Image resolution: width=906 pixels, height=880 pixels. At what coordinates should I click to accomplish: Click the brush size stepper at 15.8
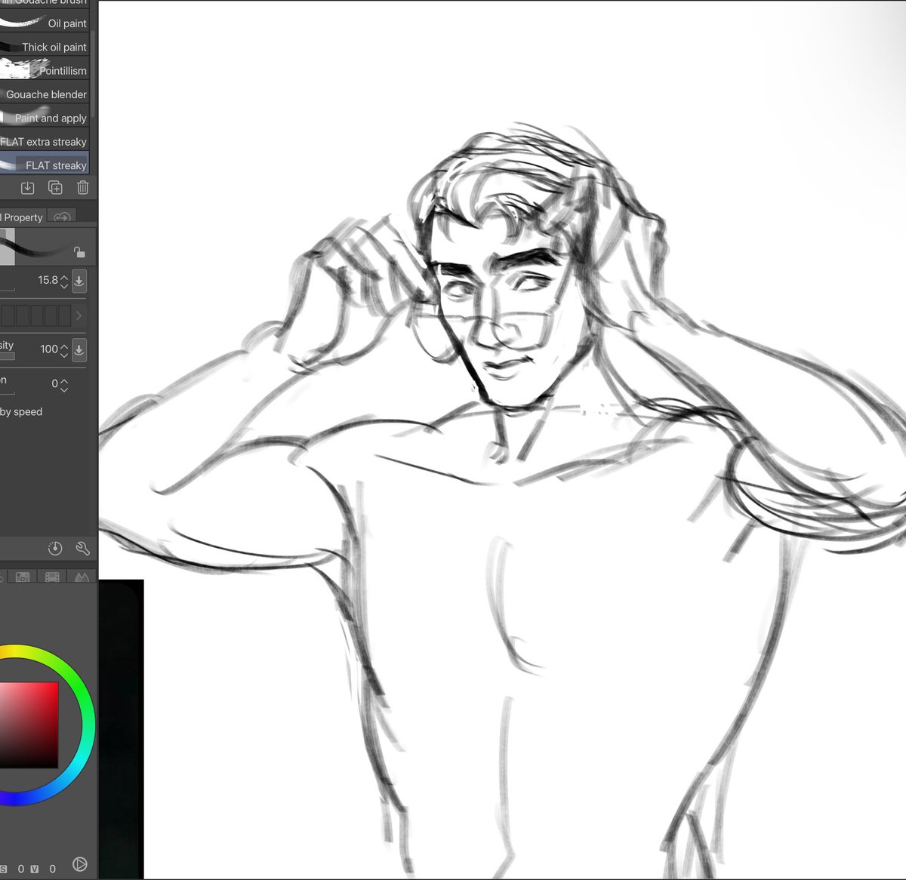tap(64, 281)
